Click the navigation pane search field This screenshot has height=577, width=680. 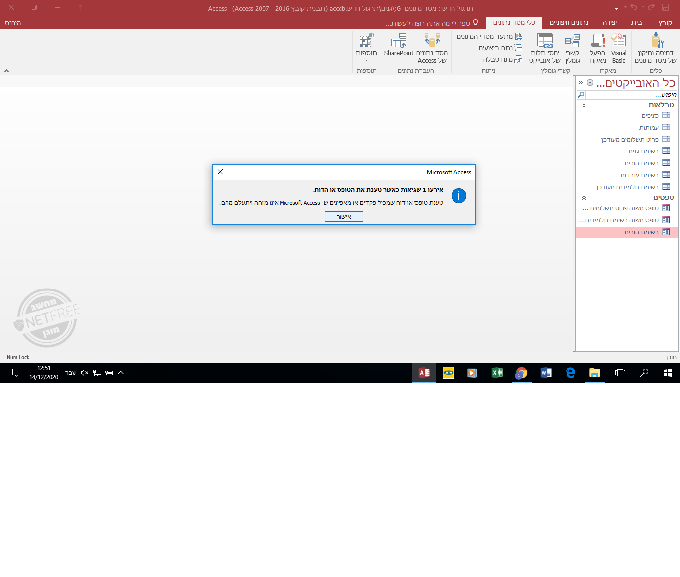pos(631,95)
